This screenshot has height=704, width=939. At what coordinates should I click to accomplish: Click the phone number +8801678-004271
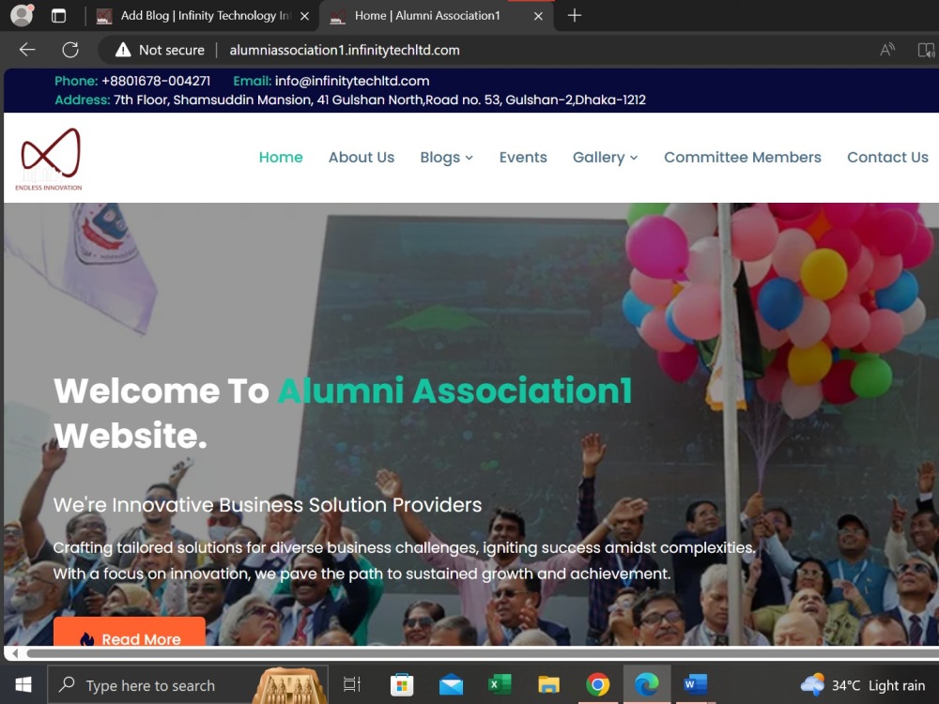click(x=156, y=81)
